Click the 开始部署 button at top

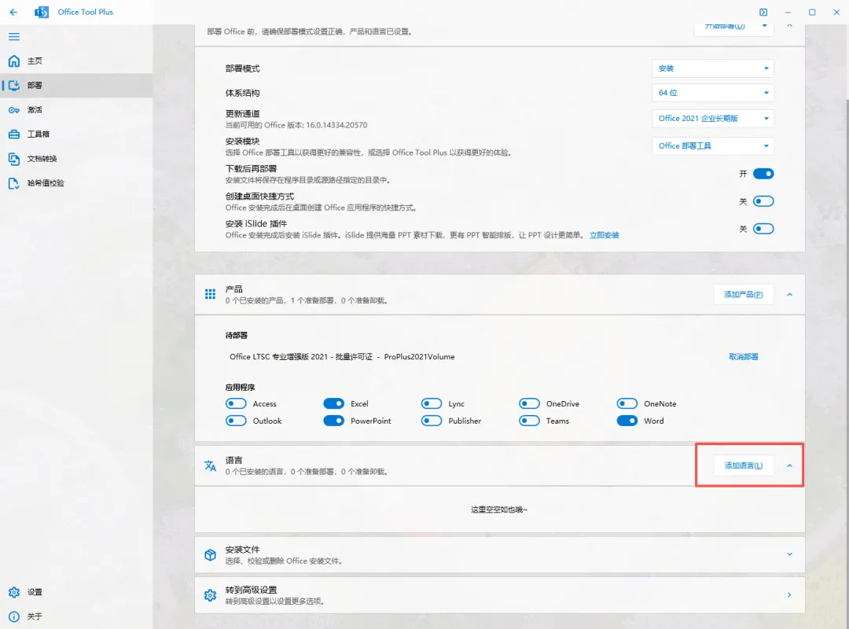tap(725, 27)
